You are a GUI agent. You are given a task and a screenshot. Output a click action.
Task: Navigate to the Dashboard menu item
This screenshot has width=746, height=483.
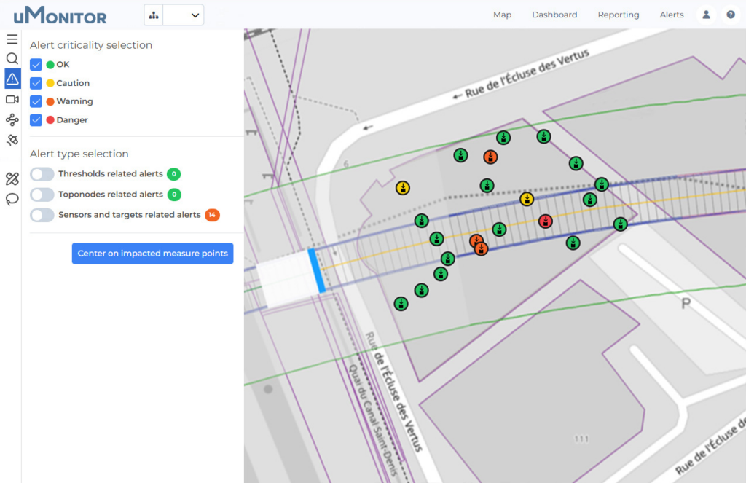tap(554, 15)
